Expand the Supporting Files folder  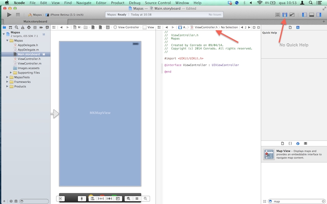point(11,73)
